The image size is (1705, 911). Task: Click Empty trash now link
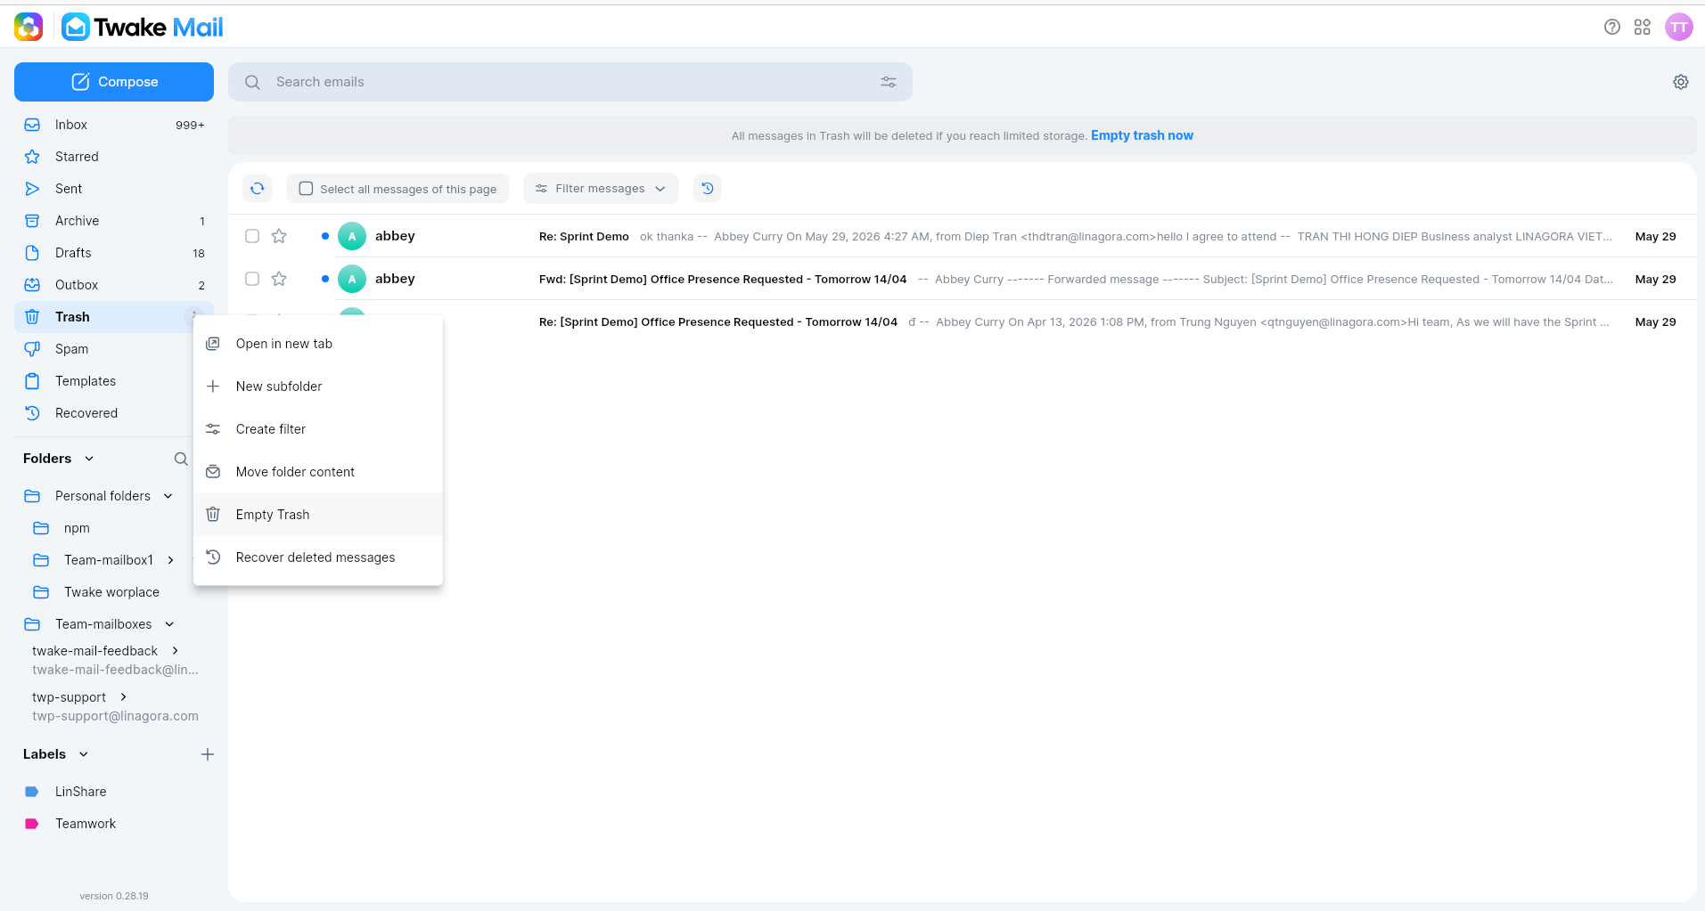click(x=1142, y=135)
